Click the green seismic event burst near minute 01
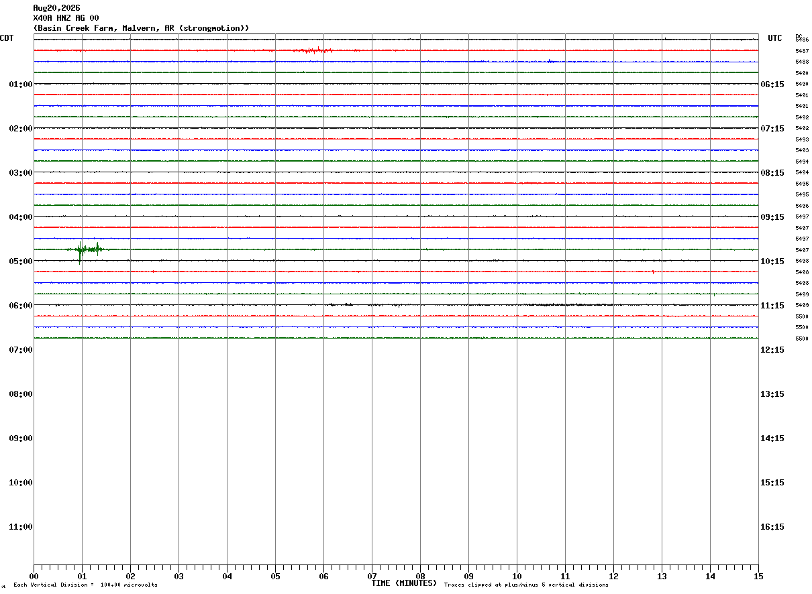The height and width of the screenshot is (594, 812). point(88,251)
